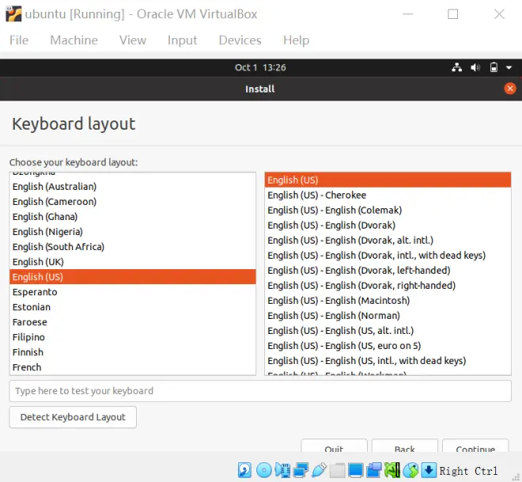This screenshot has width=522, height=482.
Task: Click the VirtualBox logo icon in title bar
Action: (13, 14)
